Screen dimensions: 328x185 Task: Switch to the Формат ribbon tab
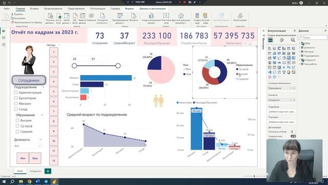point(130,9)
